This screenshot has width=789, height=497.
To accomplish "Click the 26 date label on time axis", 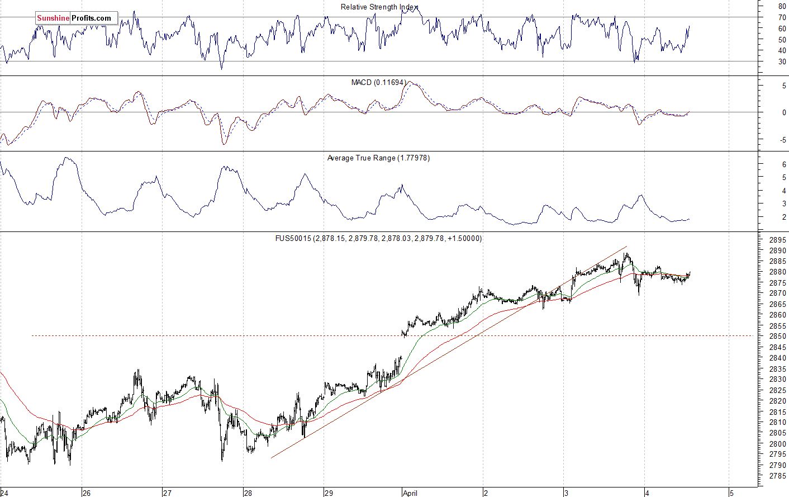I will click(86, 493).
